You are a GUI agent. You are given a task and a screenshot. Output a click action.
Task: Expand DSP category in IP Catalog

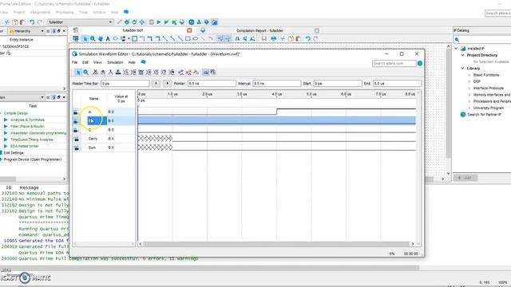click(x=469, y=81)
